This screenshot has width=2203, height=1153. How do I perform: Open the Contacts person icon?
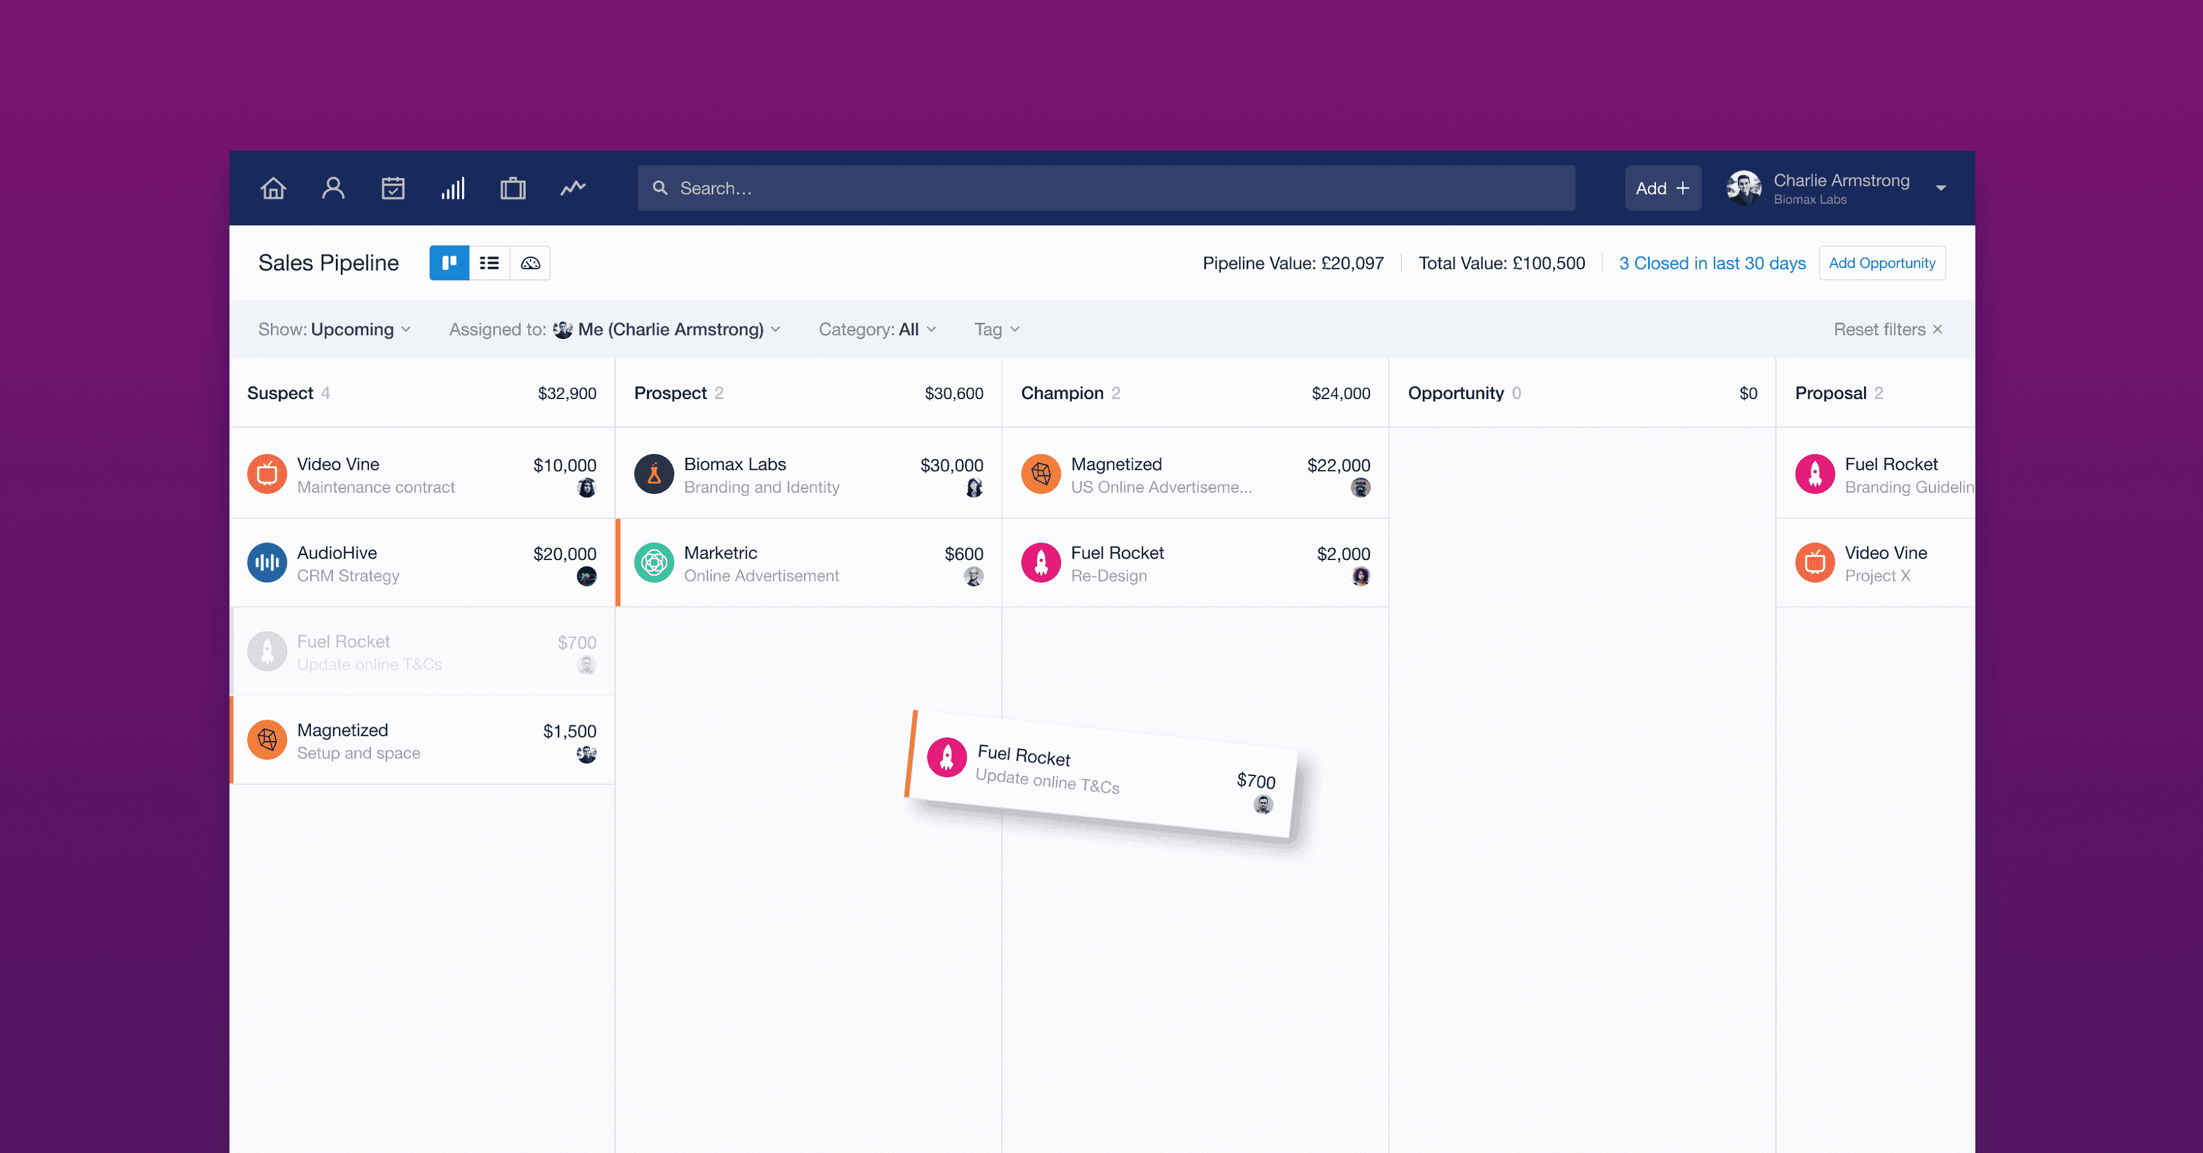(x=333, y=188)
